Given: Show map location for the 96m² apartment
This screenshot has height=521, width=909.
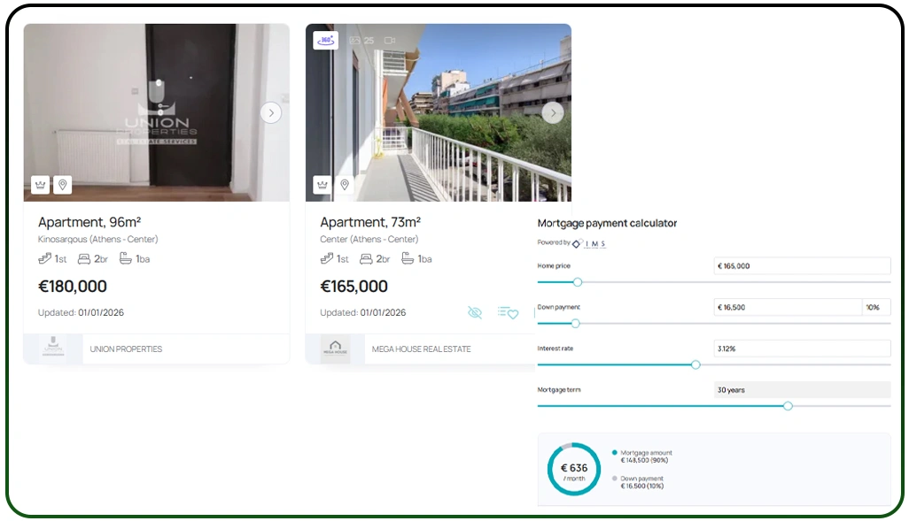Looking at the screenshot, I should 63,185.
